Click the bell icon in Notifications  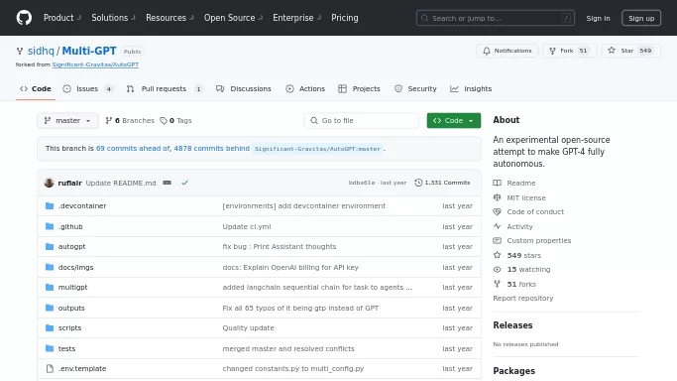[487, 51]
